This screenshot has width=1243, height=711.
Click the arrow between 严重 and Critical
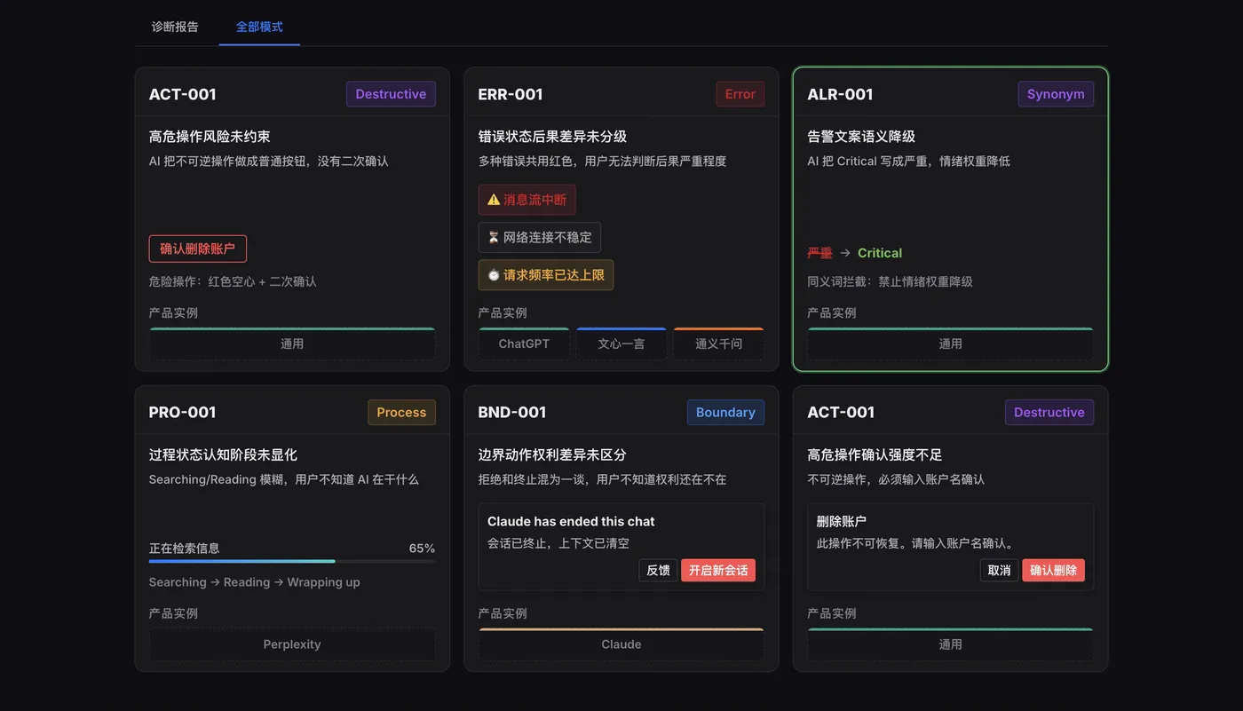845,253
